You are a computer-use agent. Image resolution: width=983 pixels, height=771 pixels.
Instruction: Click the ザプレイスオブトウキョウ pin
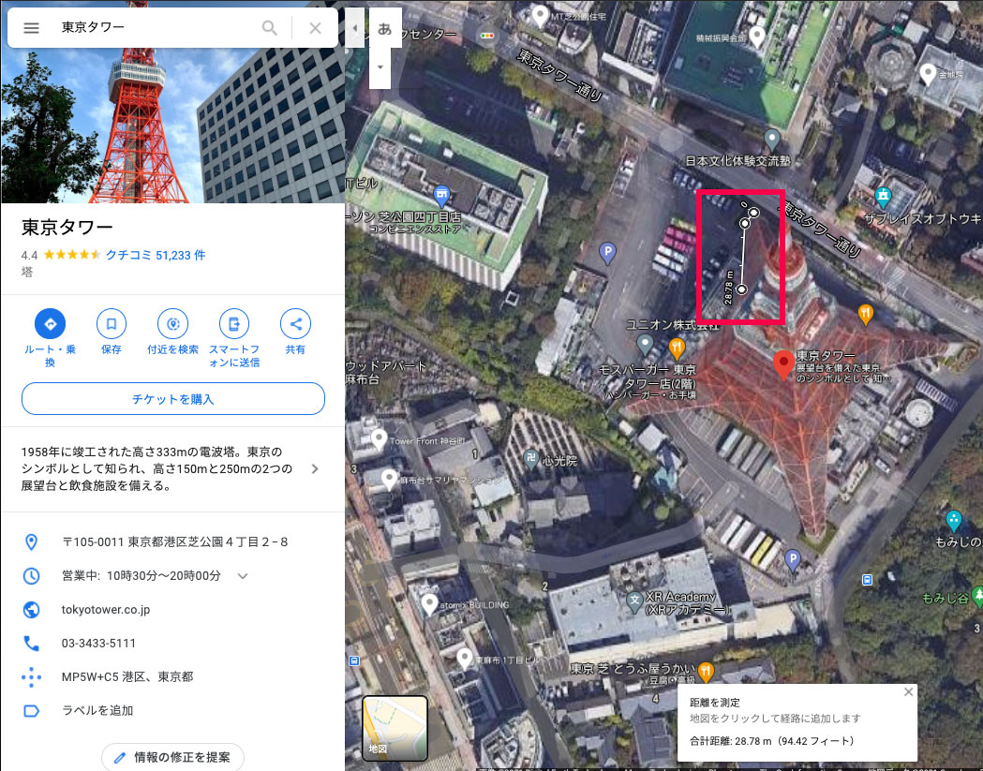click(884, 197)
